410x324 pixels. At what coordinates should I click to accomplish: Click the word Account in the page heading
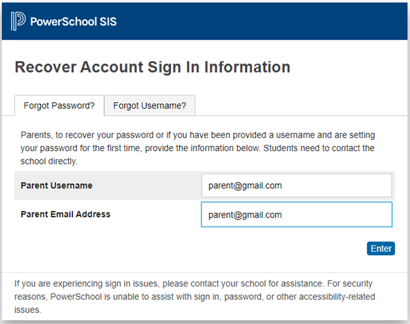[x=112, y=67]
